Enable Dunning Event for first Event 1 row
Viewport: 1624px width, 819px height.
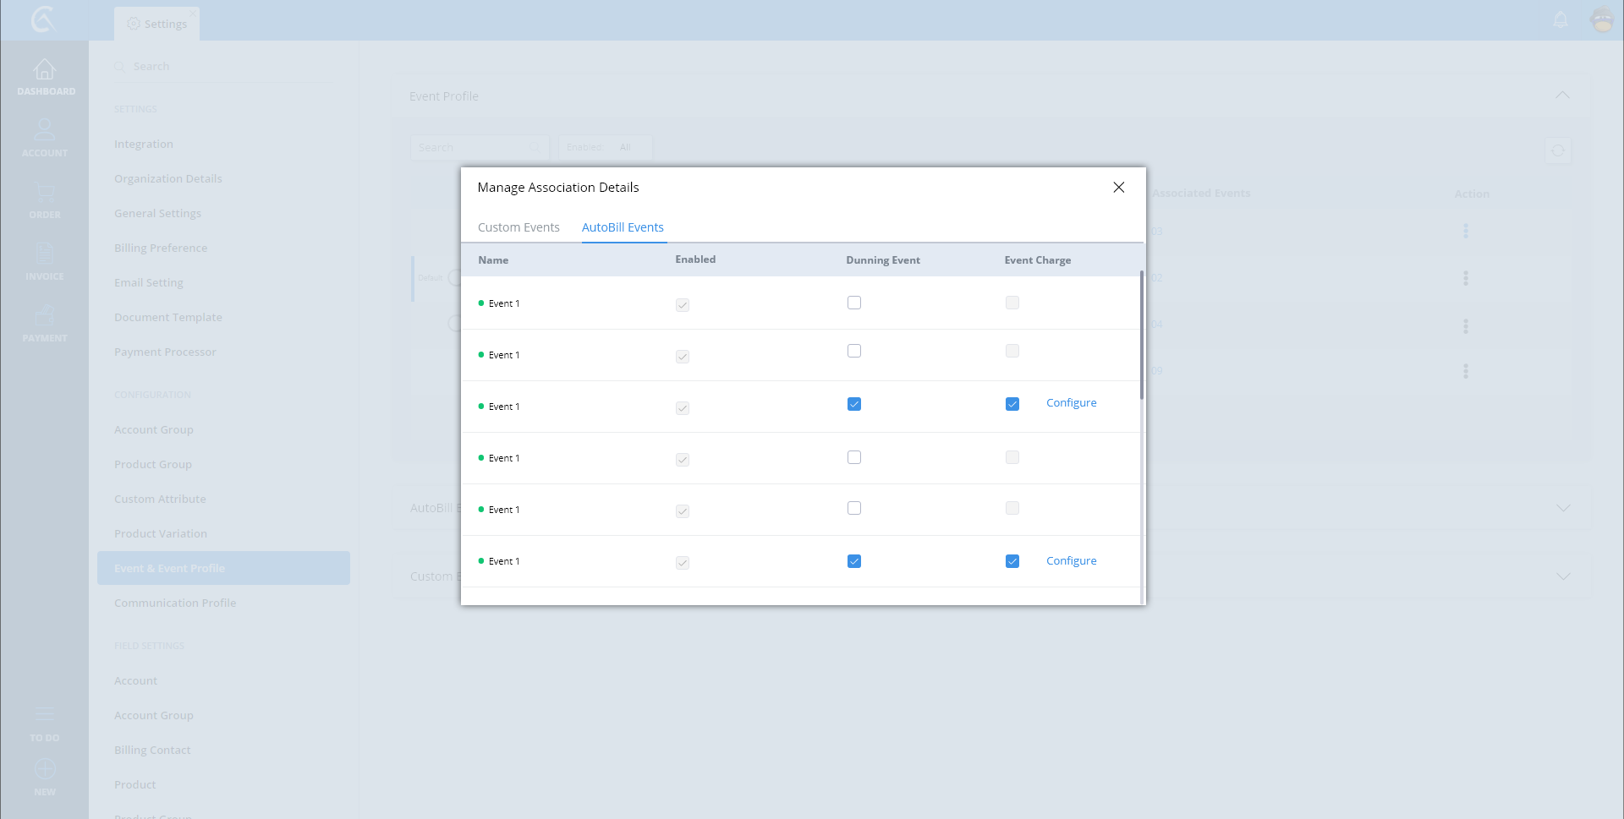[854, 303]
